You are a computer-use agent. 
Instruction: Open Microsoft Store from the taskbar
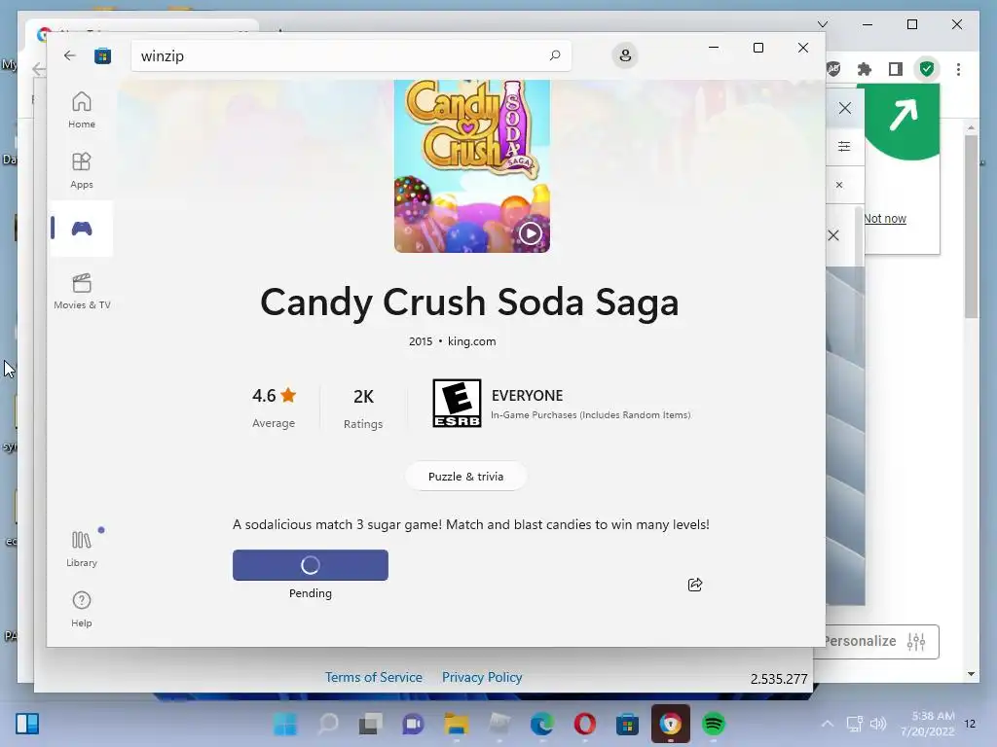tap(628, 724)
